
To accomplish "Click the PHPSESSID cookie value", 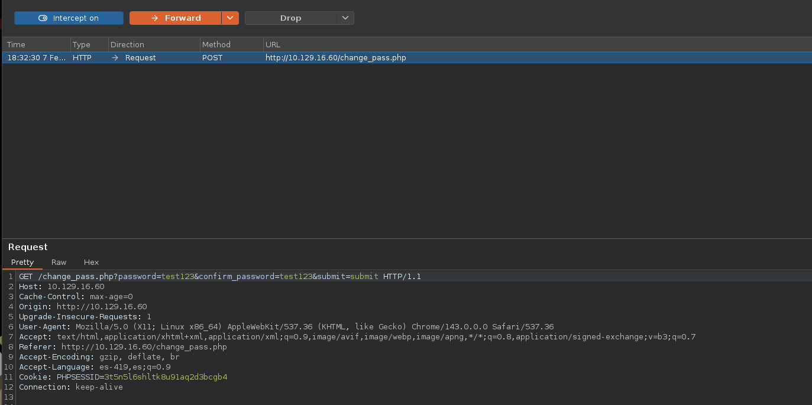I will coord(166,377).
